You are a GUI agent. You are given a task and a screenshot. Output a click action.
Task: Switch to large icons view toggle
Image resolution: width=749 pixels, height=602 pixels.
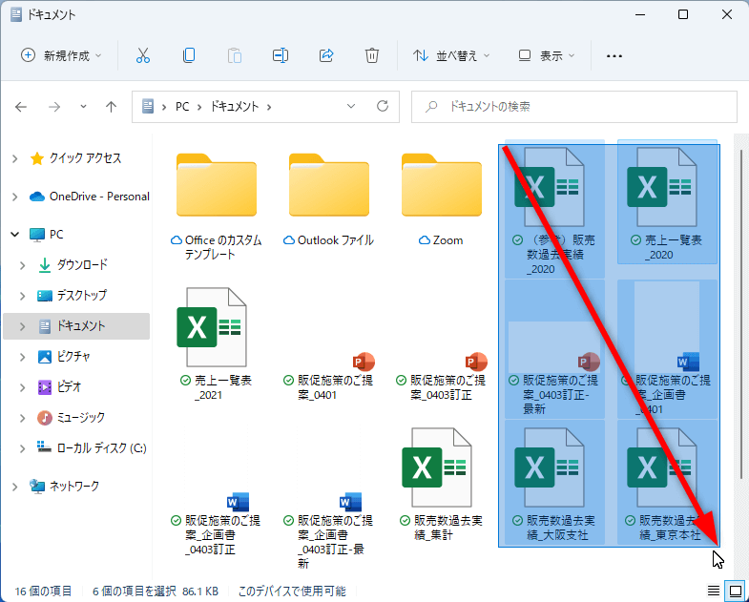coord(735,591)
